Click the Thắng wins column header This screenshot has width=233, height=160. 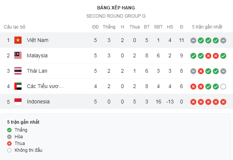click(109, 27)
